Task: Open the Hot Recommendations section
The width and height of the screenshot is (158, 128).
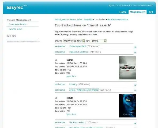Action: (118, 19)
